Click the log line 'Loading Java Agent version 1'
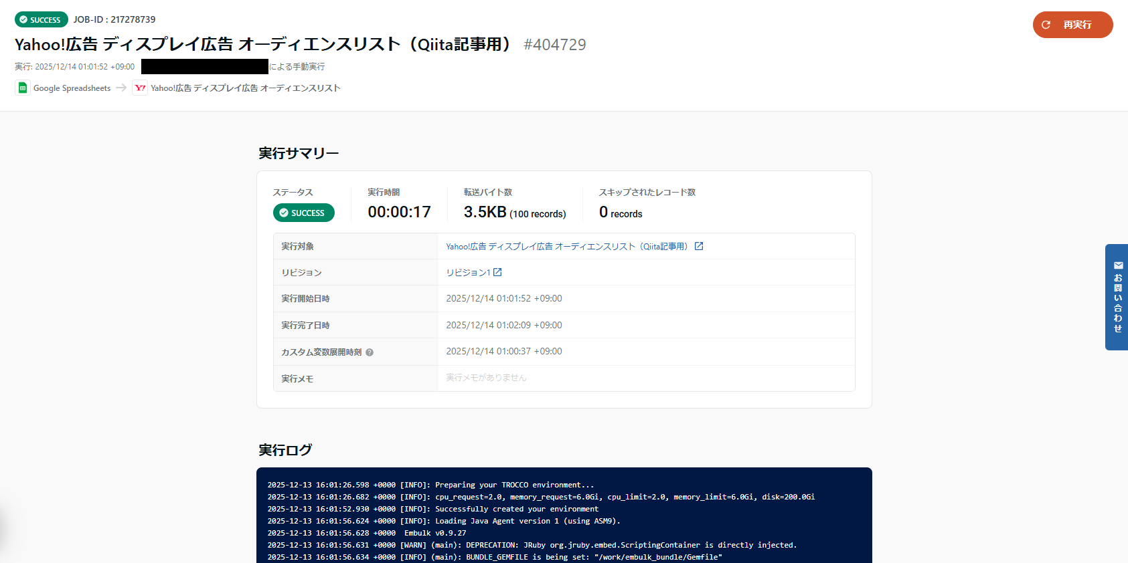Viewport: 1128px width, 563px height. coord(444,521)
